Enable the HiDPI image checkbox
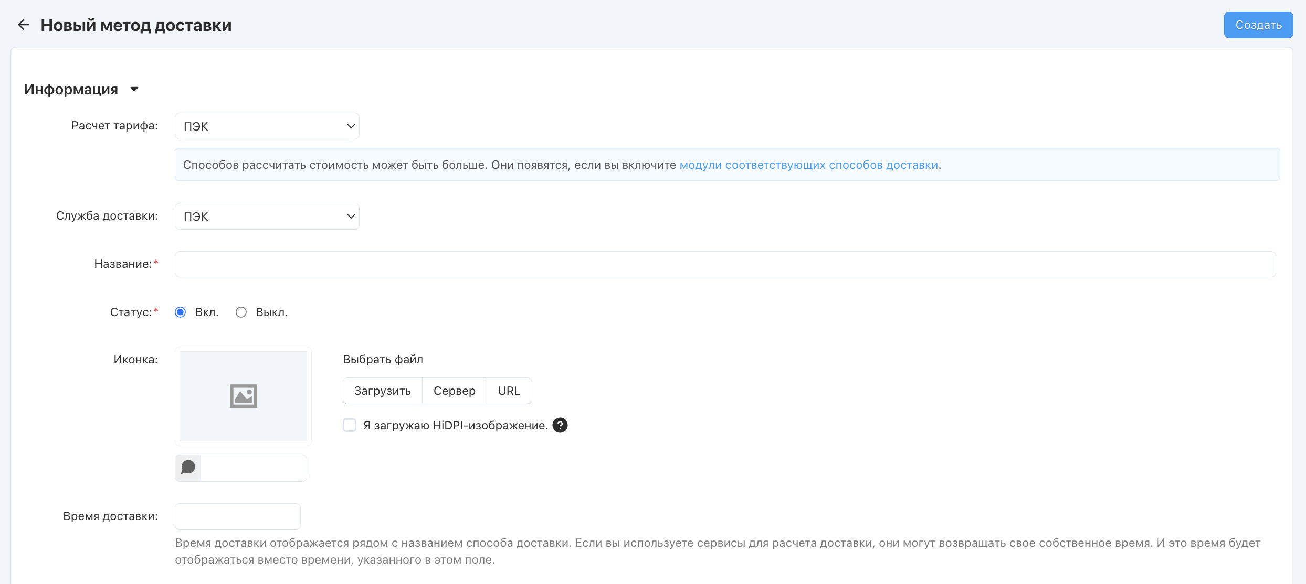 click(x=350, y=425)
